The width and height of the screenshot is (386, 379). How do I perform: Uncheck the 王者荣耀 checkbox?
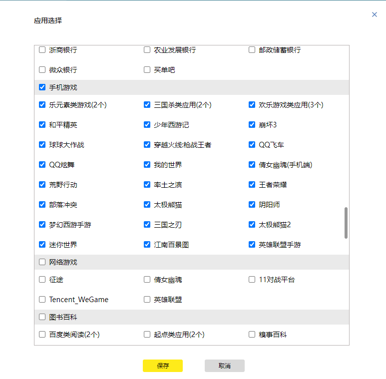point(252,185)
